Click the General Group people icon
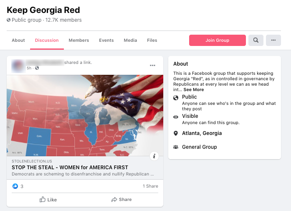291x211 pixels. click(176, 147)
